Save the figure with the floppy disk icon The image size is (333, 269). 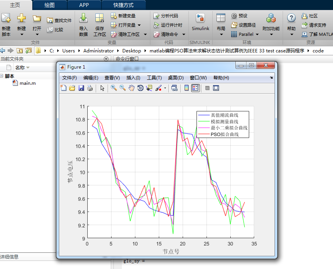click(81, 88)
